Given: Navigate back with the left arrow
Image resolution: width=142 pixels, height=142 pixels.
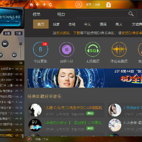Looking at the screenshot, I should pyautogui.click(x=38, y=5).
